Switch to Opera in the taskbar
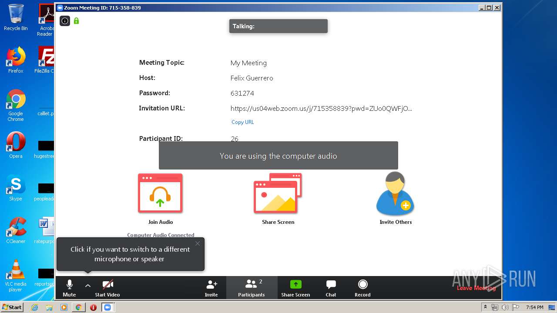Screen dimensions: 557x313 click(93, 307)
